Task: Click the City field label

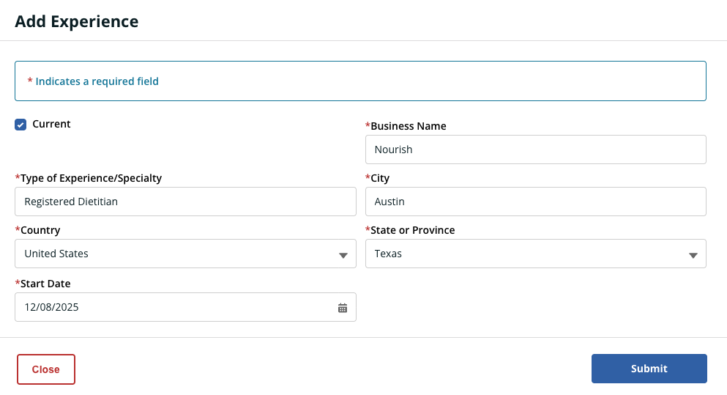Action: (x=379, y=178)
